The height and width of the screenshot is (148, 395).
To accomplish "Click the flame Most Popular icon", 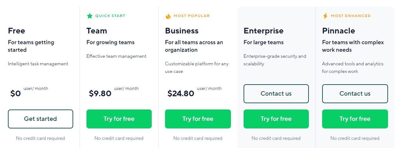I will tap(168, 16).
